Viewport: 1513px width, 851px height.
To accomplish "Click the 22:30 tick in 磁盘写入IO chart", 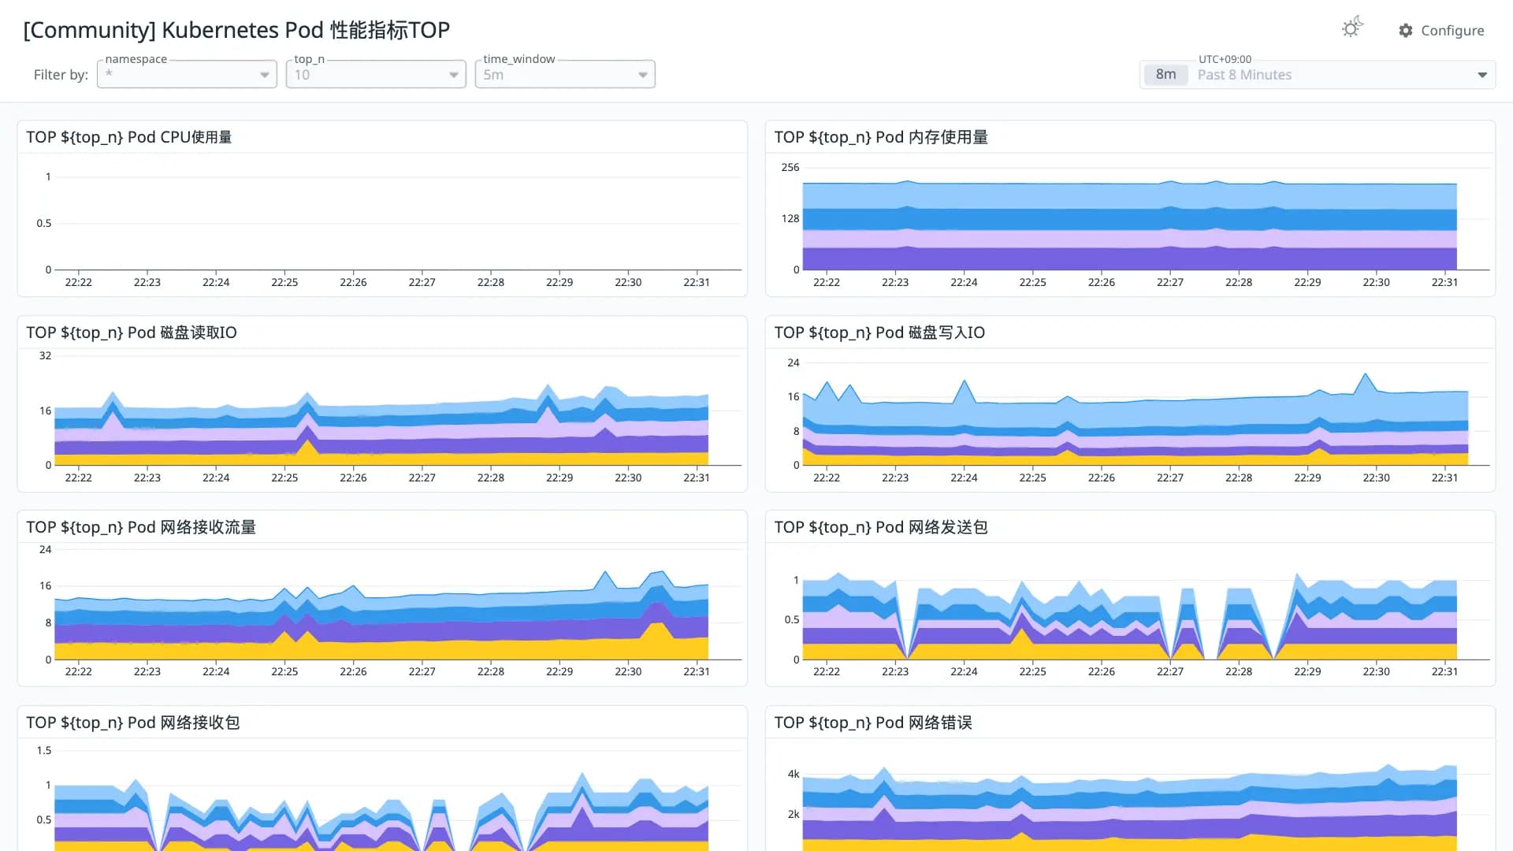I will tap(1376, 478).
